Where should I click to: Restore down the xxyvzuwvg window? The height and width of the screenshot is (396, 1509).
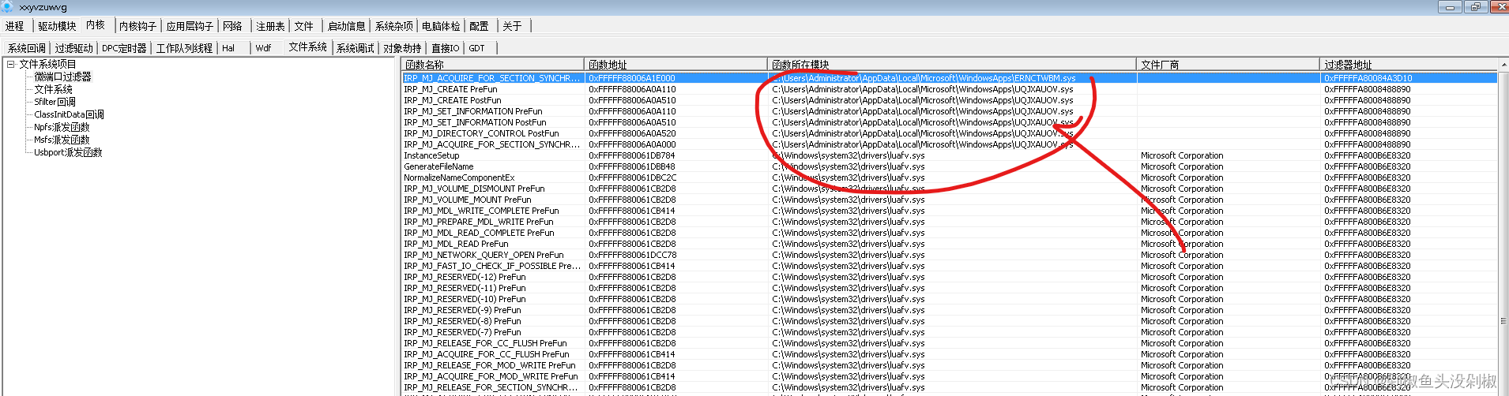[1475, 6]
